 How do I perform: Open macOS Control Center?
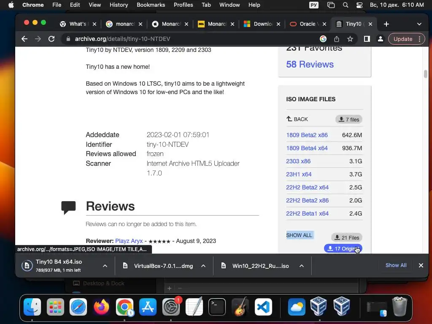pyautogui.click(x=359, y=5)
